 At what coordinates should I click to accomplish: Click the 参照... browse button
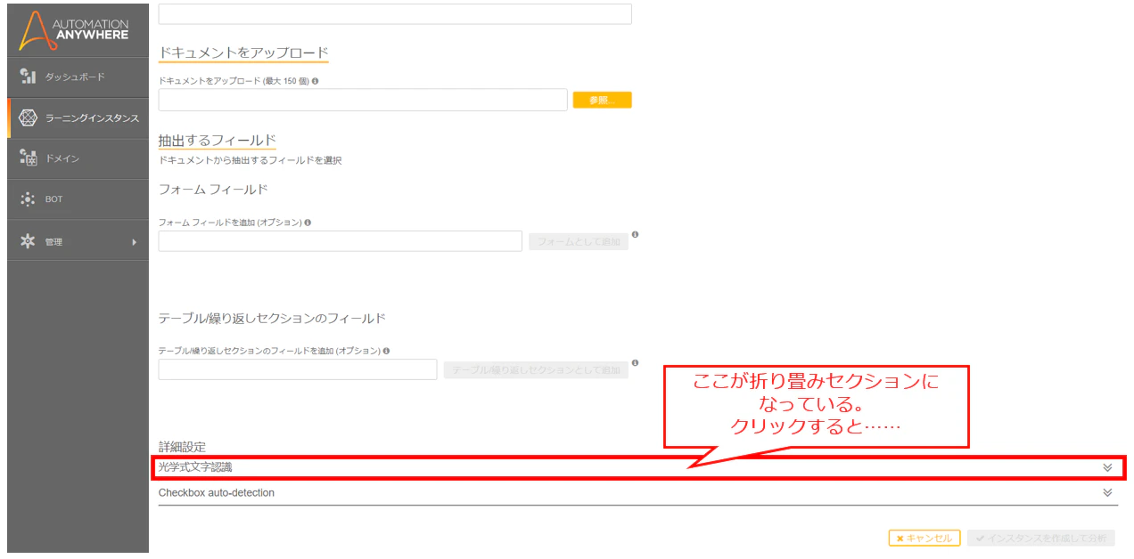[x=603, y=101]
